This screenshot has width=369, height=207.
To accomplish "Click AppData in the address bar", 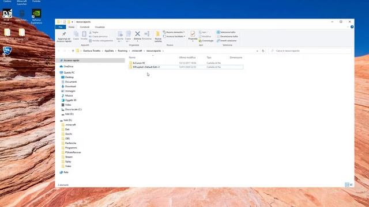I will 109,51.
